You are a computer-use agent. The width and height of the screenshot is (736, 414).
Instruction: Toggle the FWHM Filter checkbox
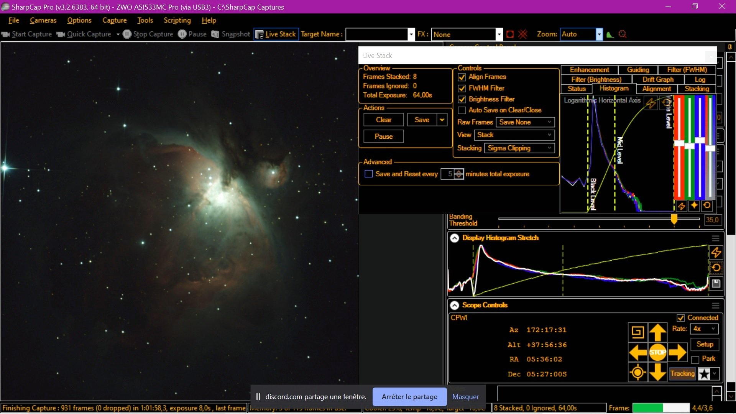point(462,88)
